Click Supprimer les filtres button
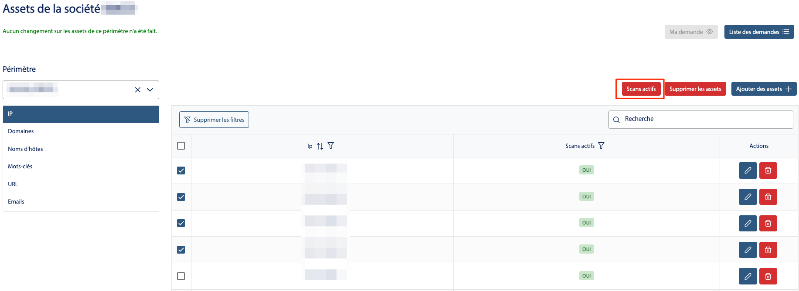This screenshot has width=799, height=291. [214, 120]
